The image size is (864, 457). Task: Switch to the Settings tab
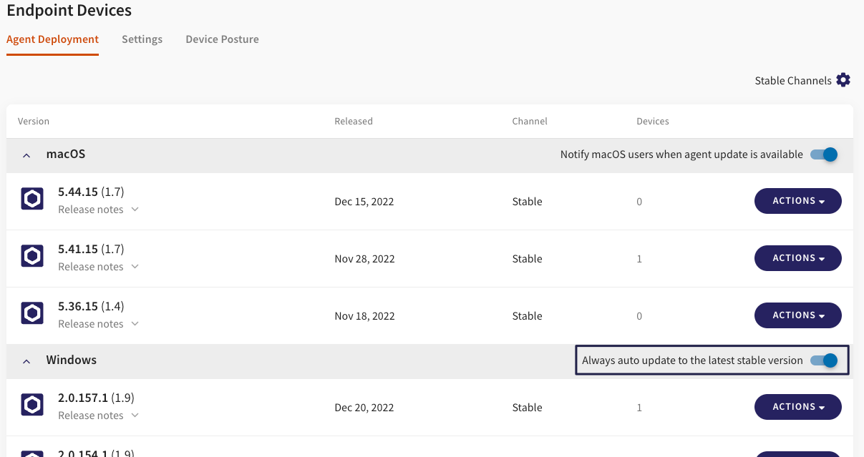[142, 39]
